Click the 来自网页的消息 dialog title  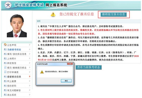click(42, 64)
